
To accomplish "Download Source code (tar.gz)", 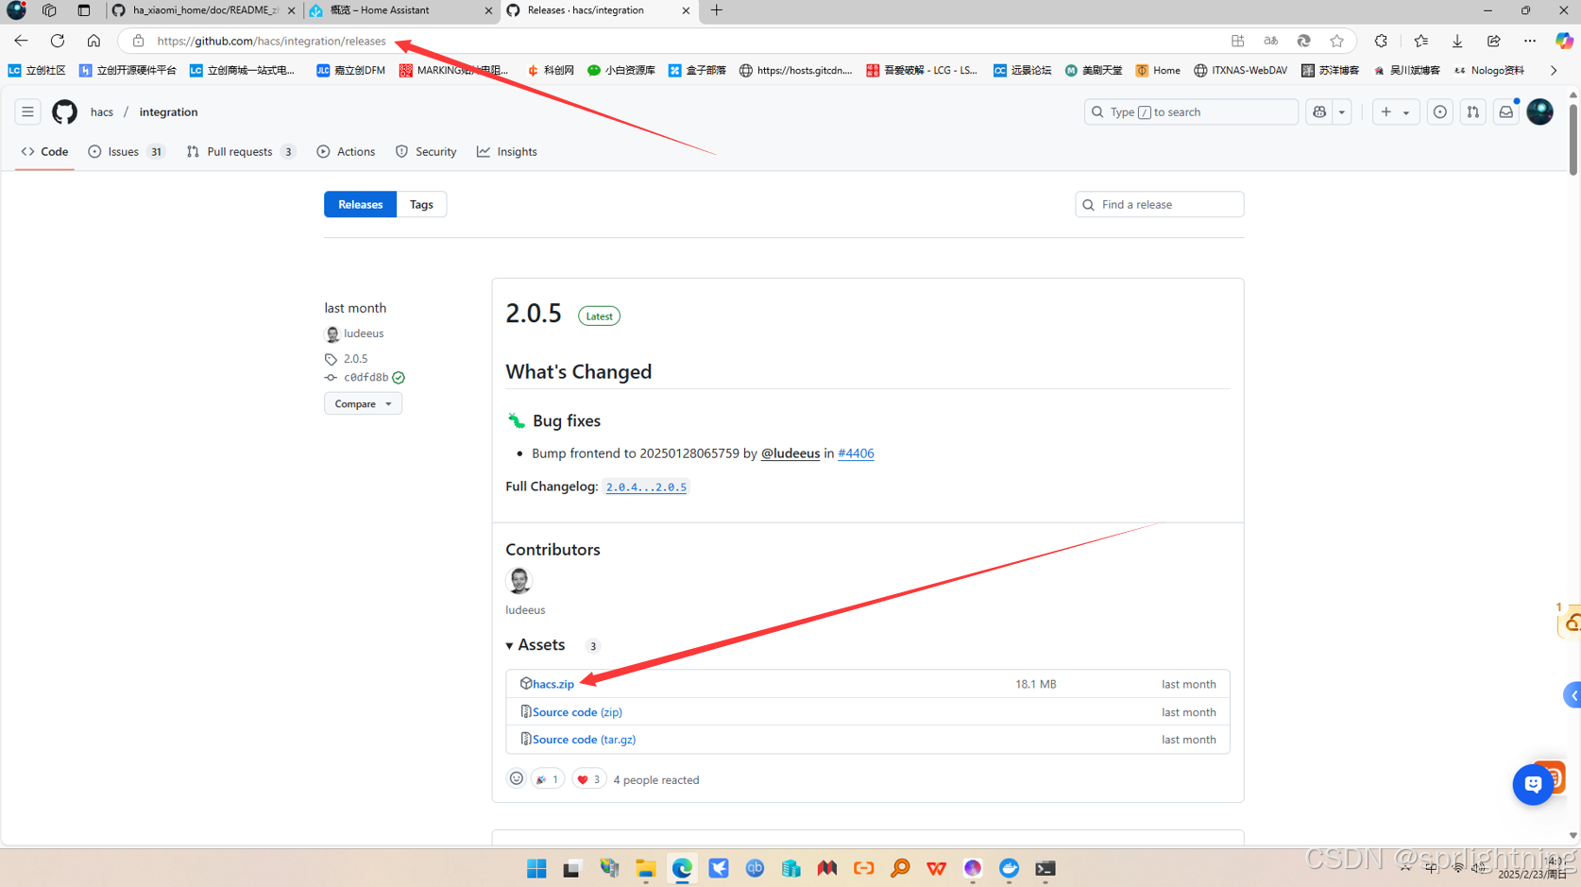I will (x=584, y=740).
